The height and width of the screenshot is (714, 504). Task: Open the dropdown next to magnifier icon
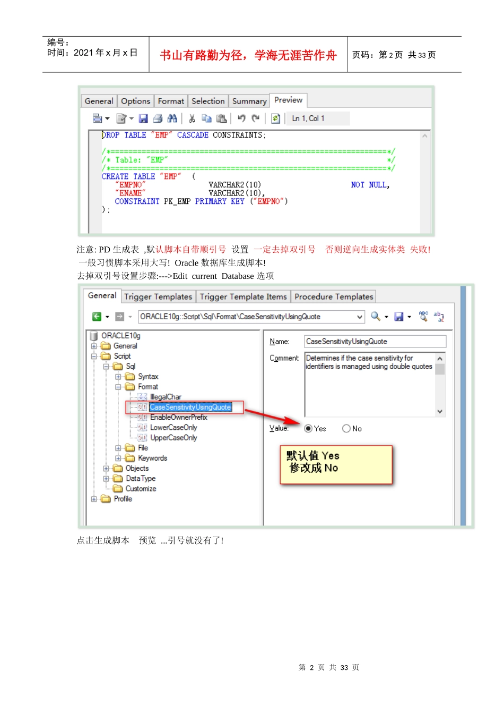386,317
